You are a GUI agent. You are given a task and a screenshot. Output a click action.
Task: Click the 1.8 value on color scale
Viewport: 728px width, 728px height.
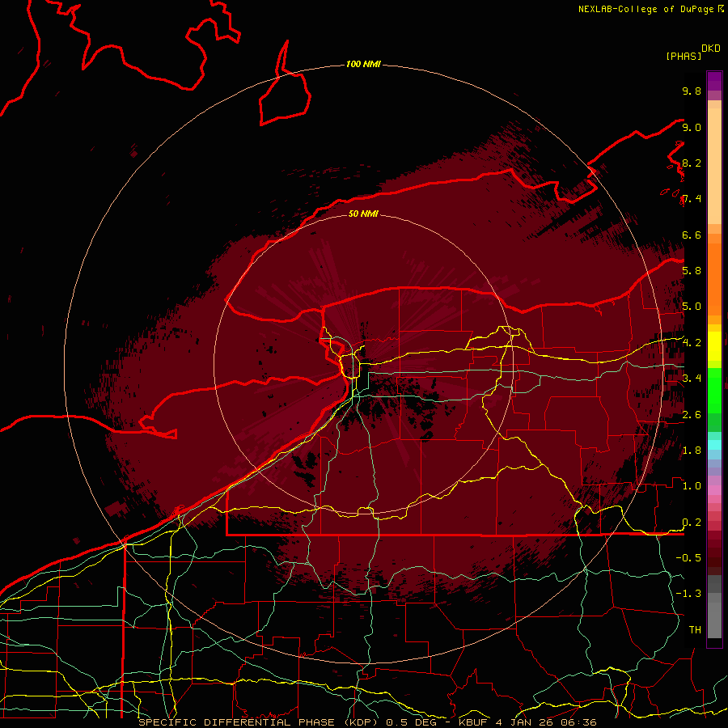pos(692,451)
